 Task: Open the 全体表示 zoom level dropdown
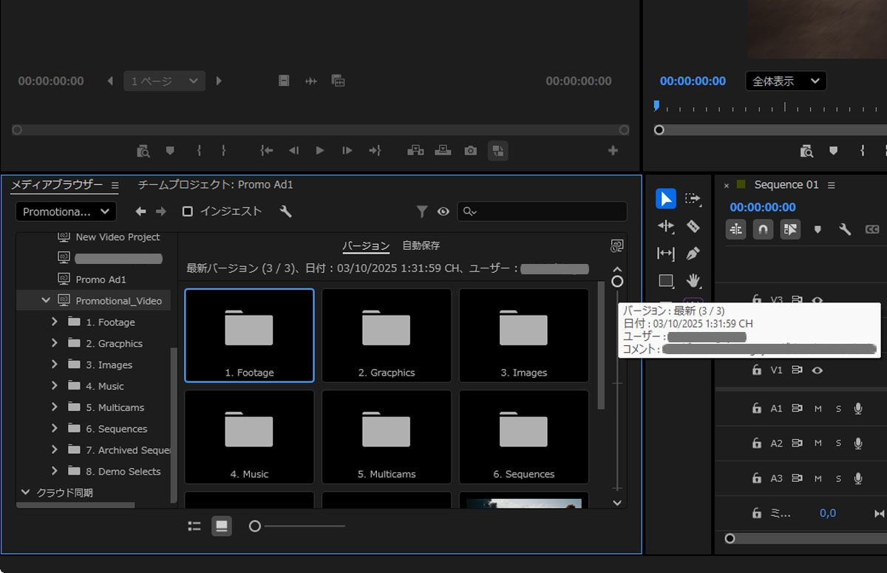pos(786,81)
